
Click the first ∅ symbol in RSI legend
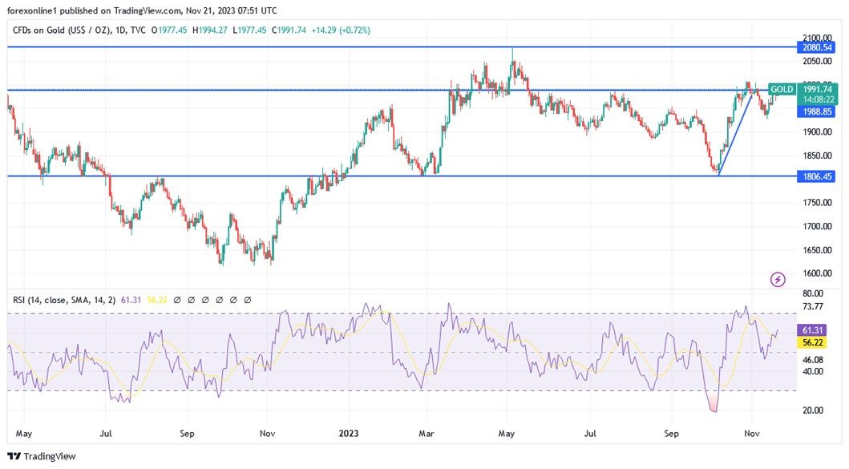point(177,299)
